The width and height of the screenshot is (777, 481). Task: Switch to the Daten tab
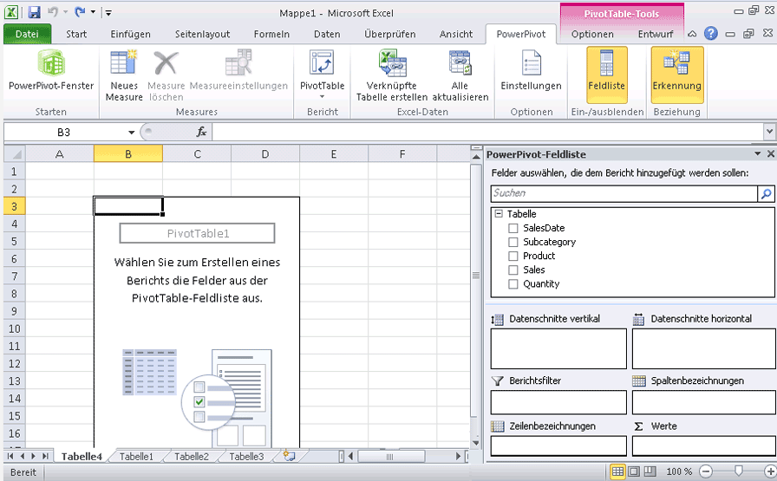(327, 34)
